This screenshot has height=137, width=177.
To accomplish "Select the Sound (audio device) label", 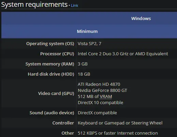I will click(52, 113).
